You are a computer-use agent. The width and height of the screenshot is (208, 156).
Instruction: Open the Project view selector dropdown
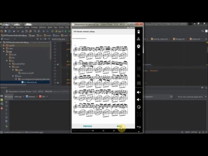point(8,39)
